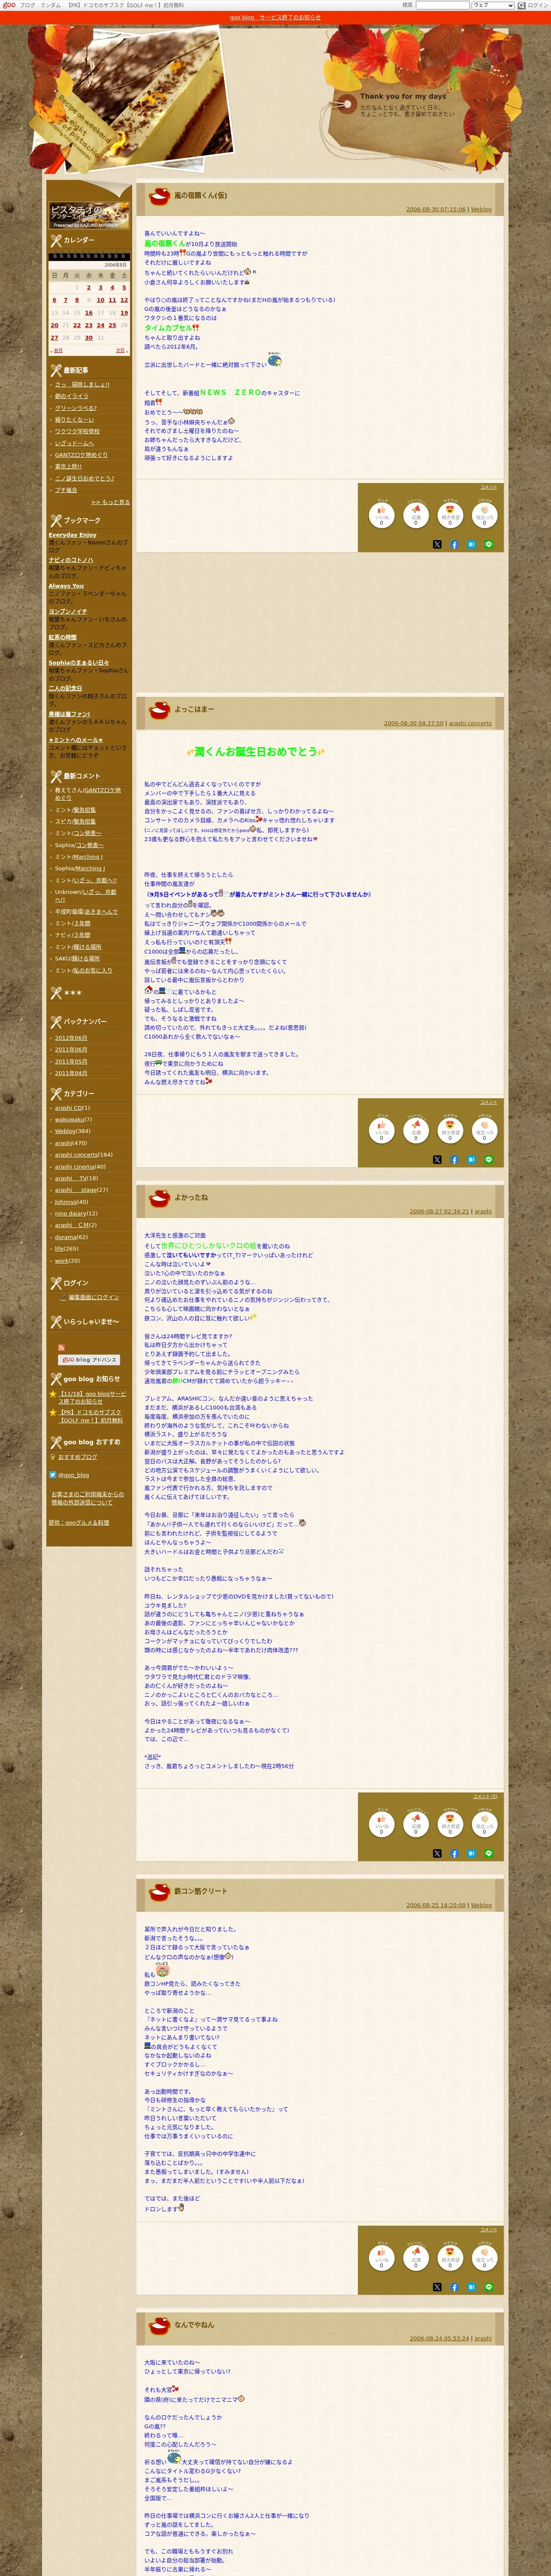Select August 20 in the calendar
Viewport: 551px width, 2576px height.
(x=54, y=325)
